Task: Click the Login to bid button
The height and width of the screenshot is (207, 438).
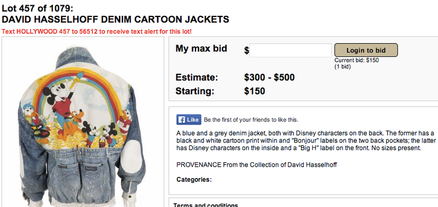Action: (x=366, y=50)
